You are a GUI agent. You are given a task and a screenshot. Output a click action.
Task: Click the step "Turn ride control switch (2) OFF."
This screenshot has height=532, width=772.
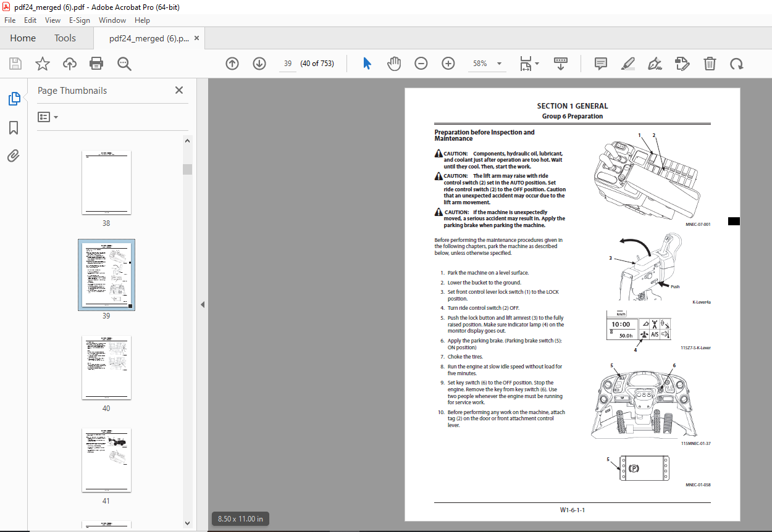click(x=484, y=308)
